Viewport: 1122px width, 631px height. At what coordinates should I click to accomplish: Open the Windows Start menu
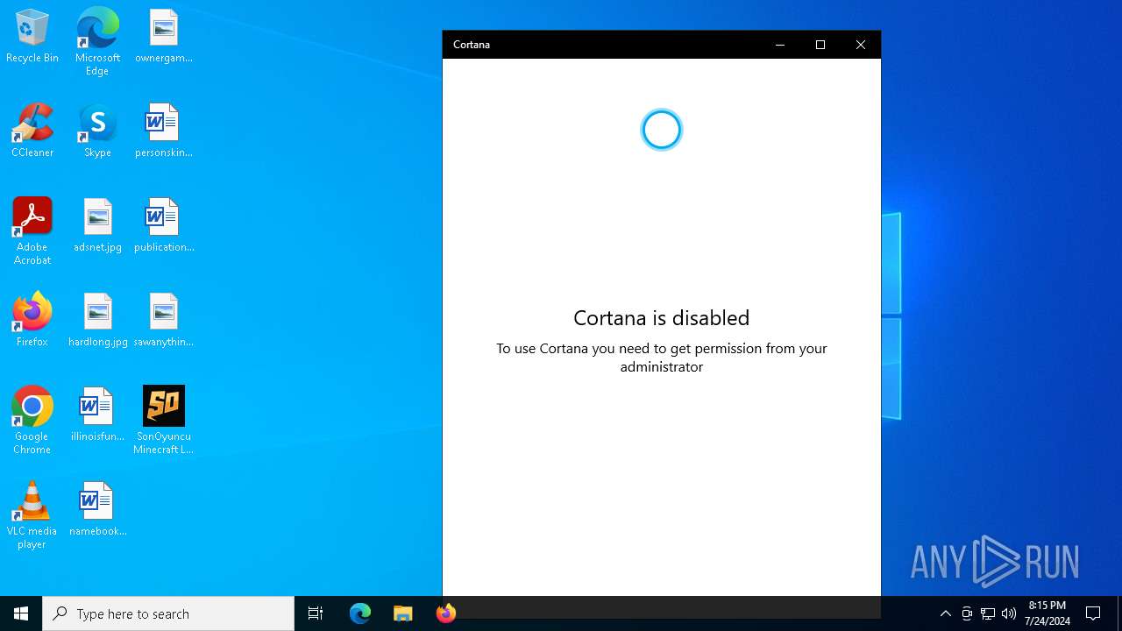[21, 613]
